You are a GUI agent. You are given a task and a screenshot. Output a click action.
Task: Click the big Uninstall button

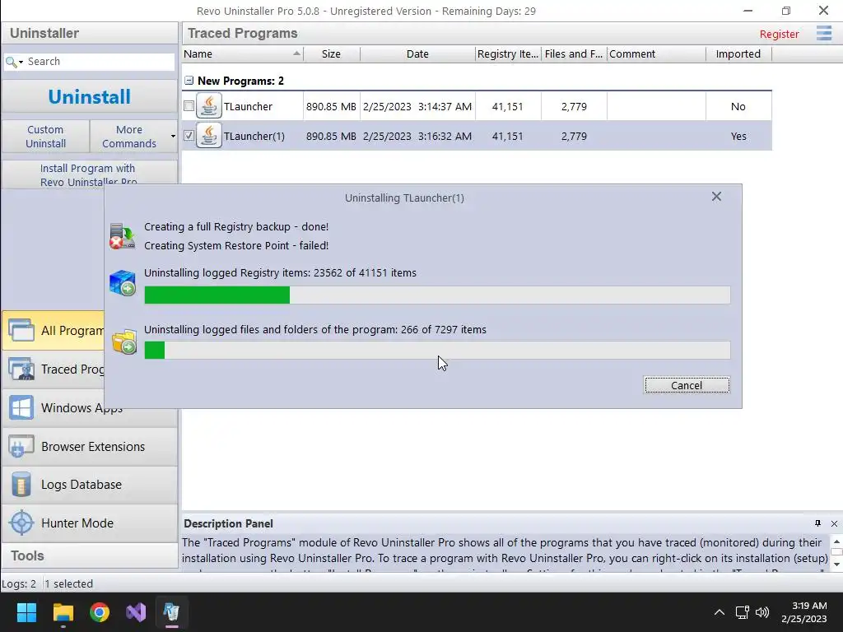pyautogui.click(x=89, y=97)
